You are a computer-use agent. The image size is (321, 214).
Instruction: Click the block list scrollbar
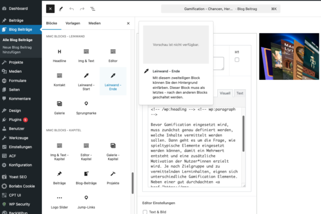pyautogui.click(x=132, y=182)
